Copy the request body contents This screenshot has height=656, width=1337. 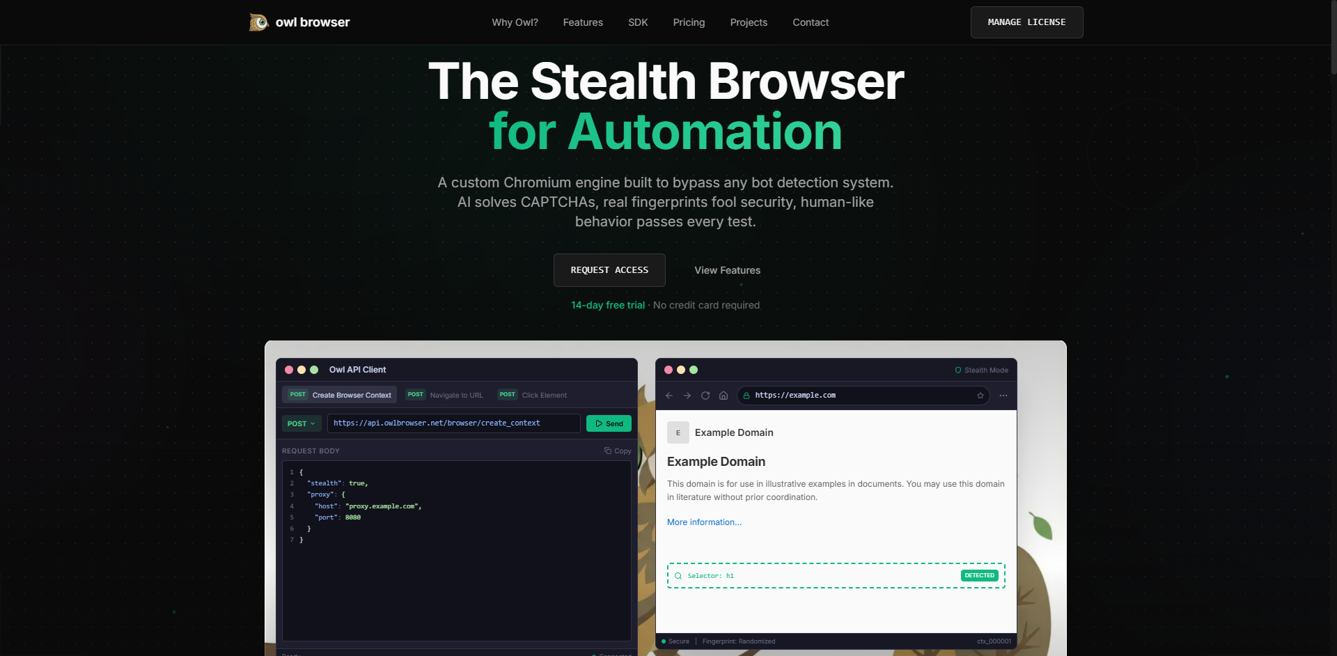coord(617,451)
